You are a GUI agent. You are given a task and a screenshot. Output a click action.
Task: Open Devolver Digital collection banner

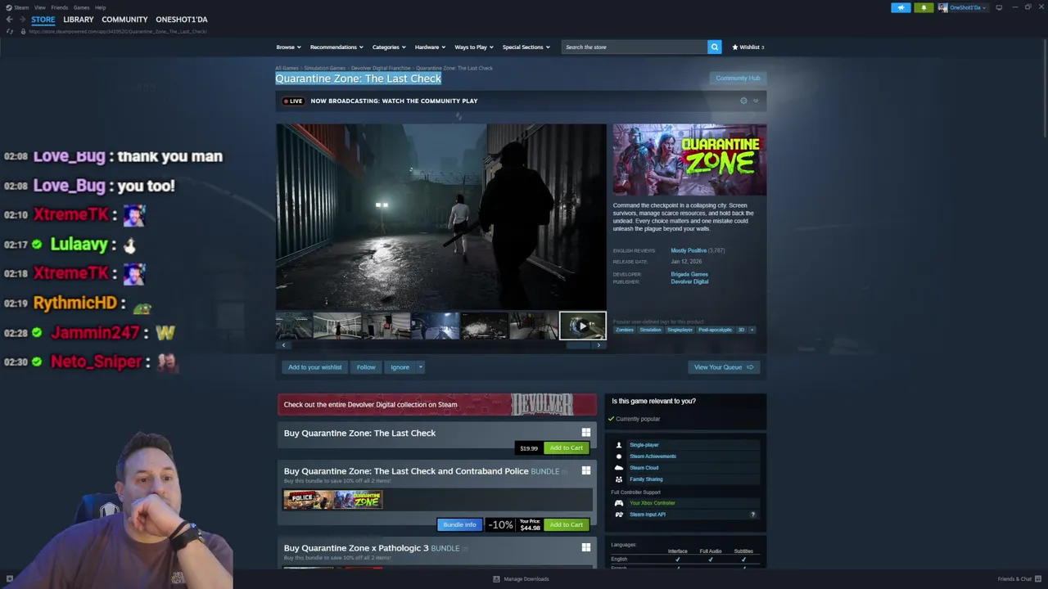click(437, 404)
